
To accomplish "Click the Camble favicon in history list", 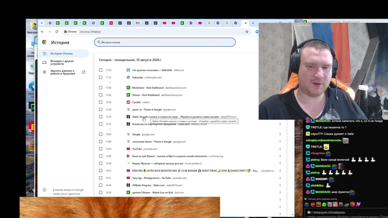I will [x=128, y=102].
